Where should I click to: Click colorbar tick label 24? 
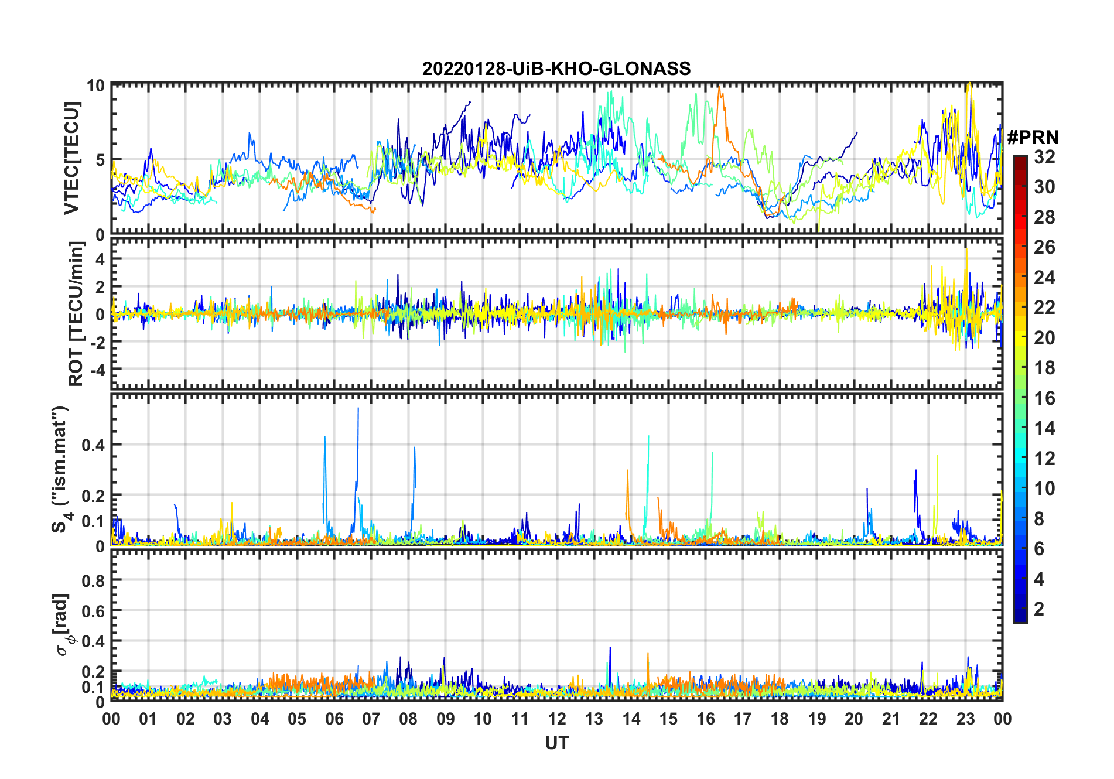tap(1044, 277)
